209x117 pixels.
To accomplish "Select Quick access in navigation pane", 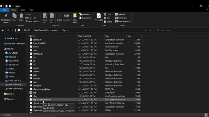I will (x=11, y=38).
